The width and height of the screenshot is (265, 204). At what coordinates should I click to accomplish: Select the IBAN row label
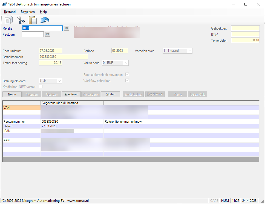[x=22, y=131]
